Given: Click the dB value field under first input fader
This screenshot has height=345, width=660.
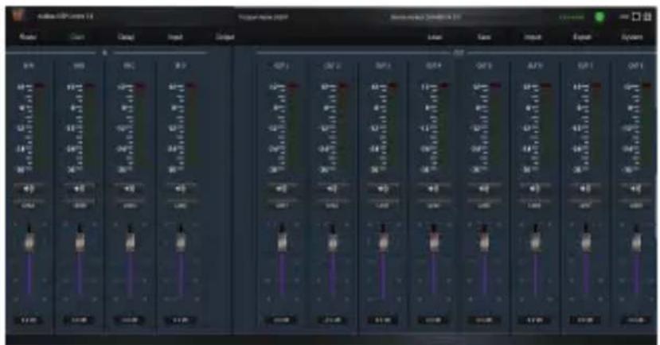Looking at the screenshot, I should 29,320.
